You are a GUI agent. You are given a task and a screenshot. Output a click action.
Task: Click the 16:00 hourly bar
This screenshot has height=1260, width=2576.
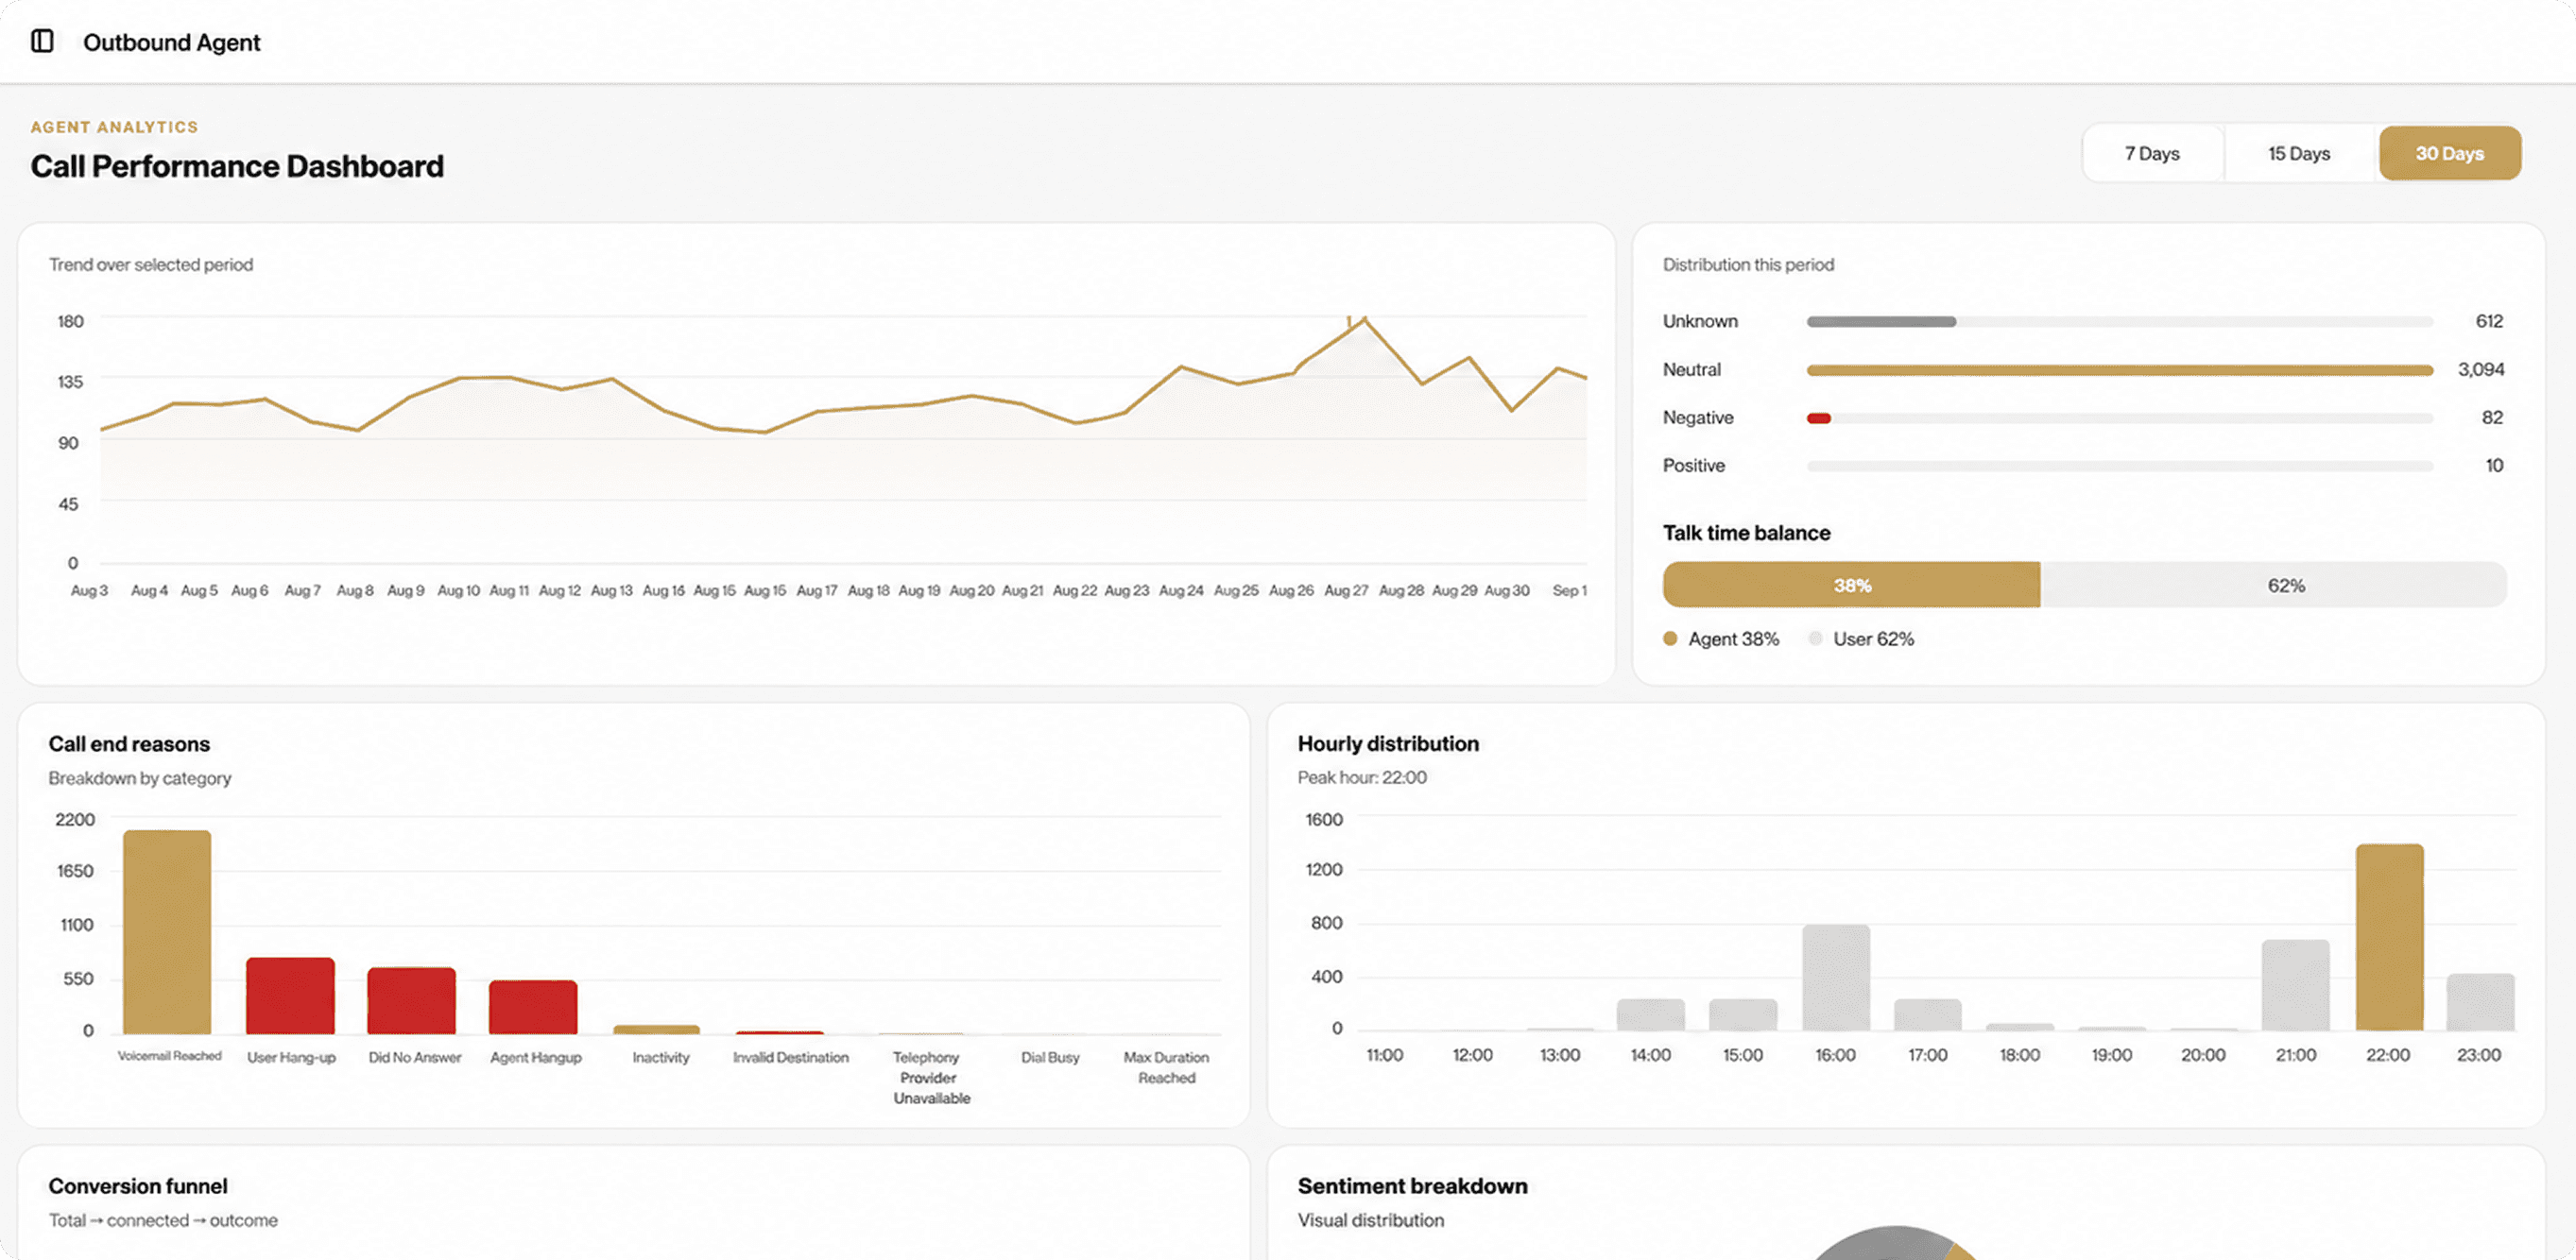pos(1836,978)
